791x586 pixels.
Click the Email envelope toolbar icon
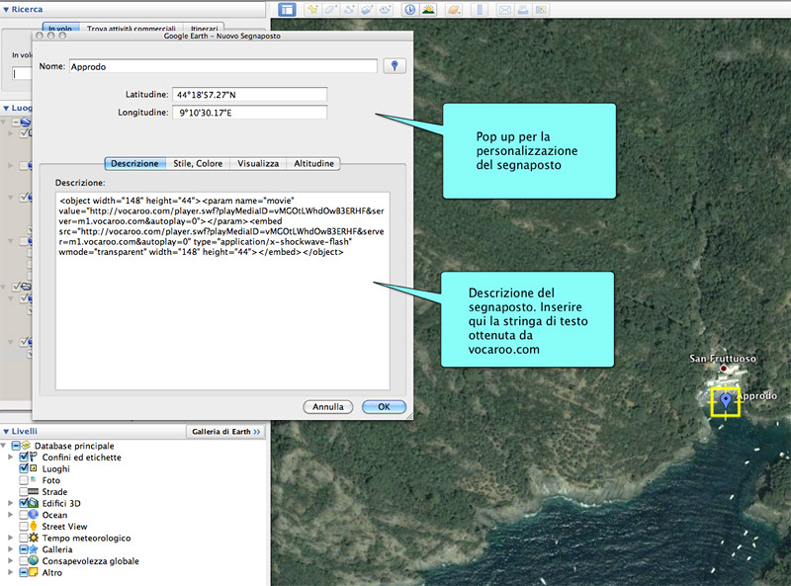(x=504, y=10)
